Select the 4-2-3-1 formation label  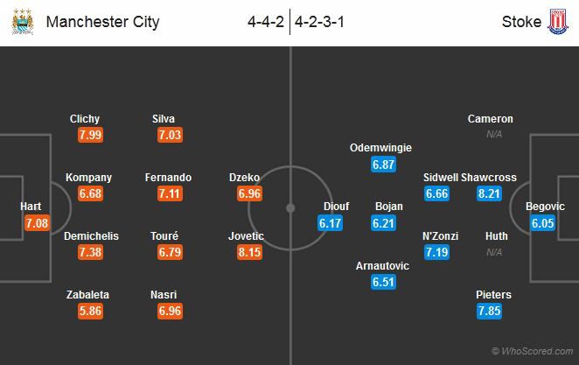coord(319,22)
